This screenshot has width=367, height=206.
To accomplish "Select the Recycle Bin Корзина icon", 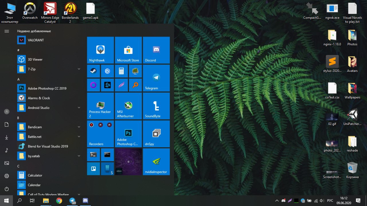I will pyautogui.click(x=352, y=170).
